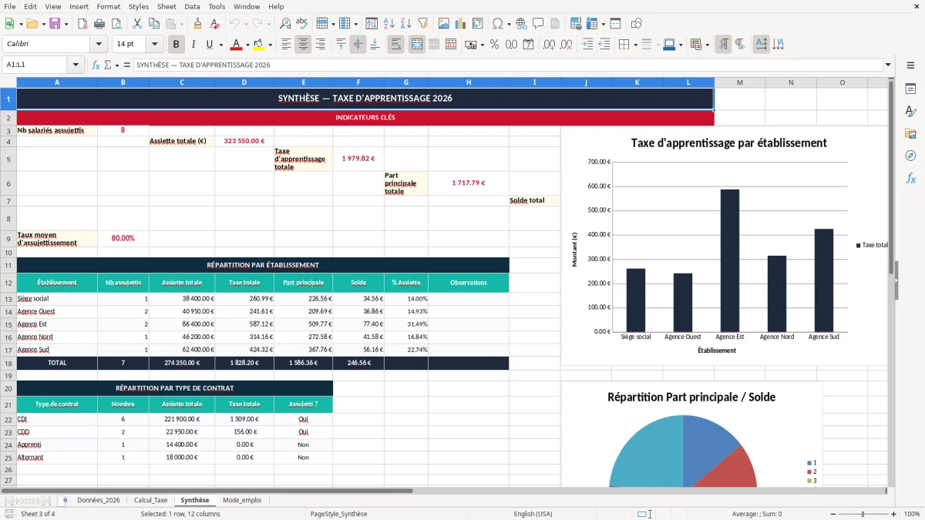Open the sidebar Navigator compass icon

point(910,156)
